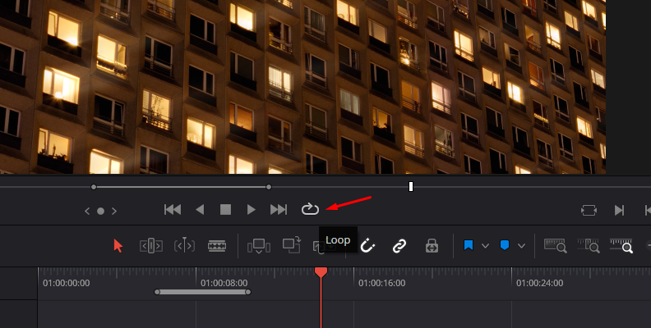Select the red Selection Mode arrow tool
This screenshot has height=328, width=651.
point(118,245)
